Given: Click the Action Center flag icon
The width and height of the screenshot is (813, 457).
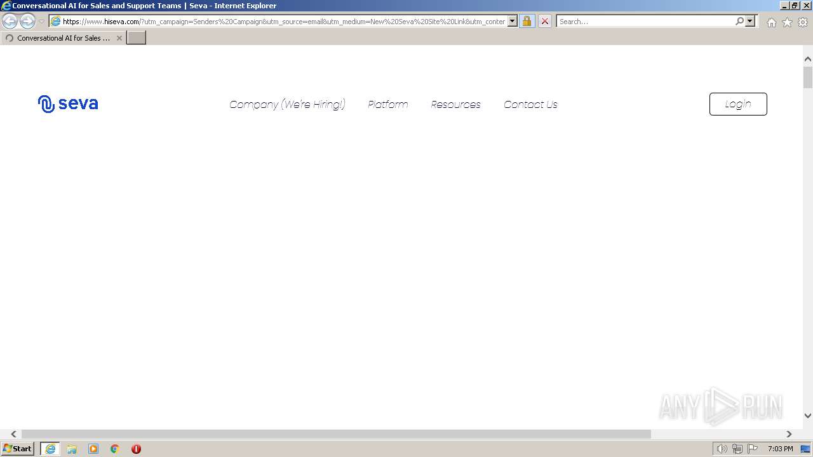Looking at the screenshot, I should coord(753,449).
